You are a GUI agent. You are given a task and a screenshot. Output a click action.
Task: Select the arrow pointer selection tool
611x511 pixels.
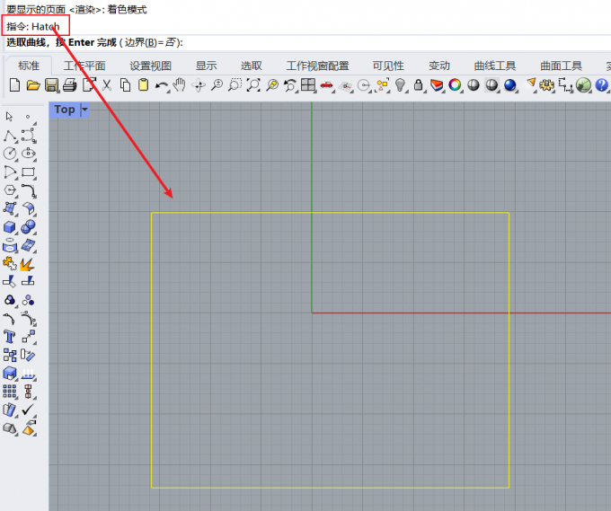[9, 117]
